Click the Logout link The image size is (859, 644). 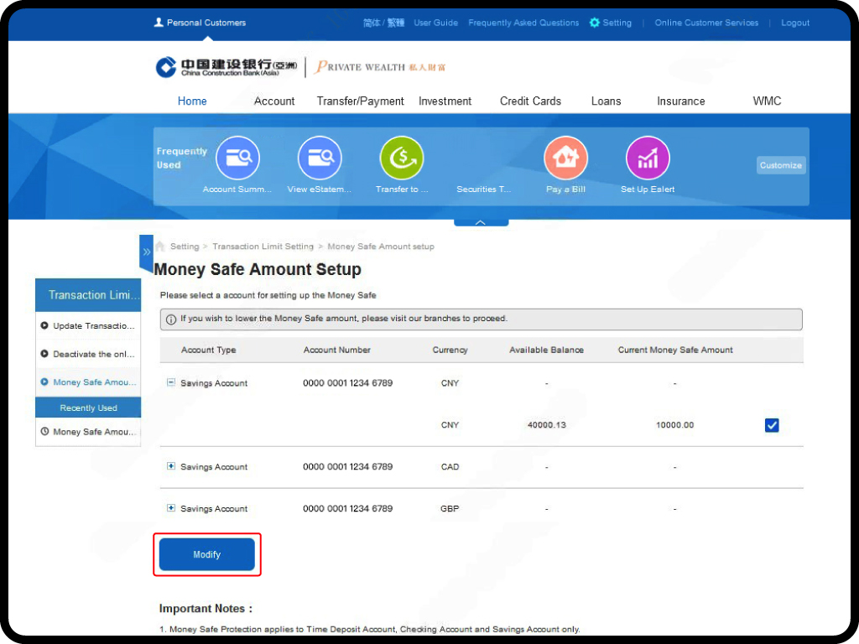click(x=794, y=23)
